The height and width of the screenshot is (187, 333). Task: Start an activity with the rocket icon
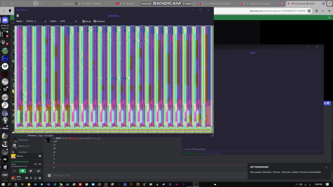tap(30, 171)
